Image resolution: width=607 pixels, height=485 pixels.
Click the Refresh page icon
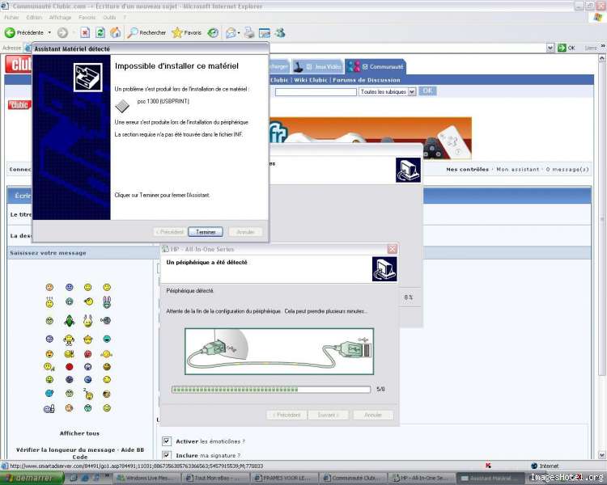pyautogui.click(x=100, y=33)
